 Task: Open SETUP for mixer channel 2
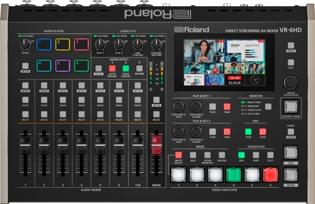(44, 85)
